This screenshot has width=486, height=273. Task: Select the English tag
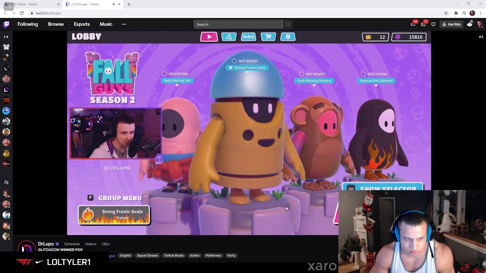coord(125,256)
